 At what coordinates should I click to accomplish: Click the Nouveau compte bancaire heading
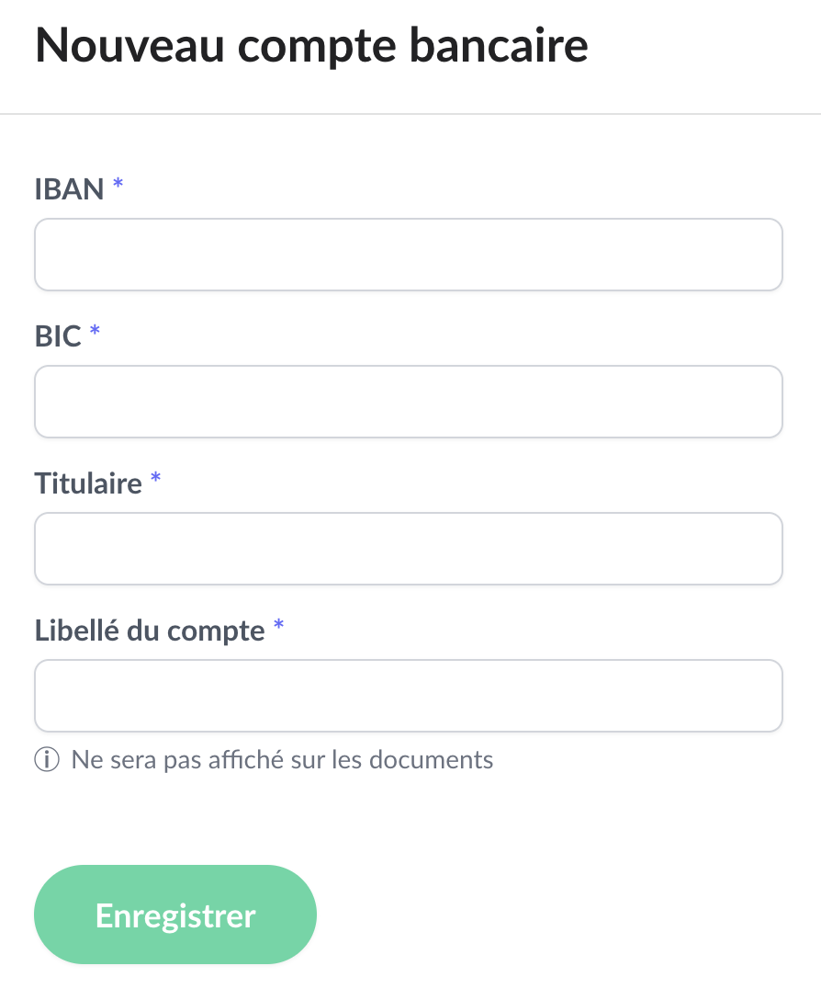311,46
